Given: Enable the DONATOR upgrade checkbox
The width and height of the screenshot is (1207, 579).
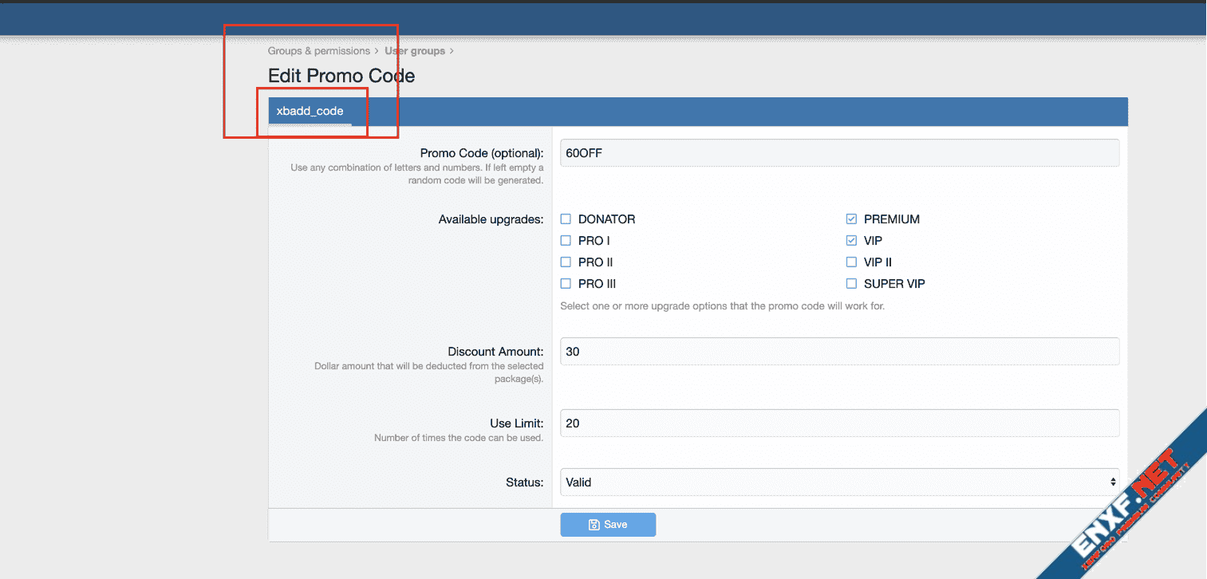Looking at the screenshot, I should [566, 219].
